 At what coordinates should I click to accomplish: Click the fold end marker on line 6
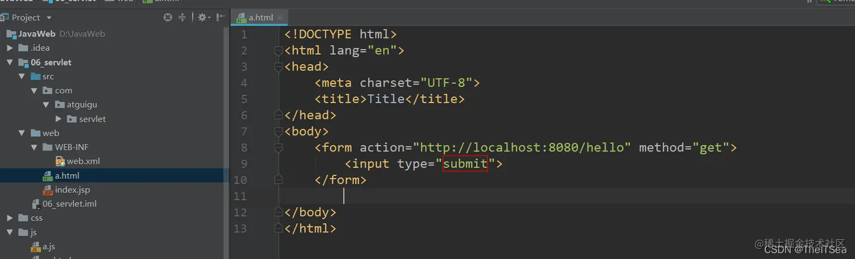pos(278,115)
